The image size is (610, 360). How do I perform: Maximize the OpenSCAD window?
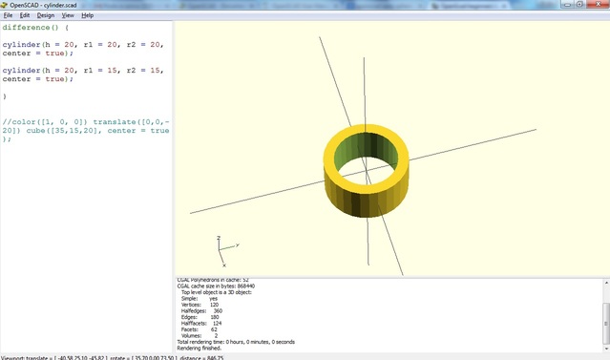pyautogui.click(x=579, y=4)
